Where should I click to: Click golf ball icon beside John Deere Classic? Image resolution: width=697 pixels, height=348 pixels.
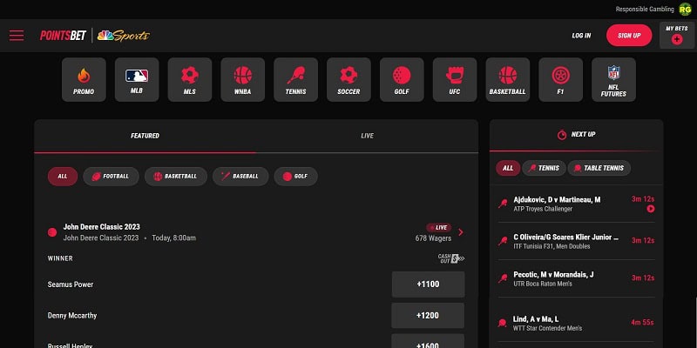52,232
